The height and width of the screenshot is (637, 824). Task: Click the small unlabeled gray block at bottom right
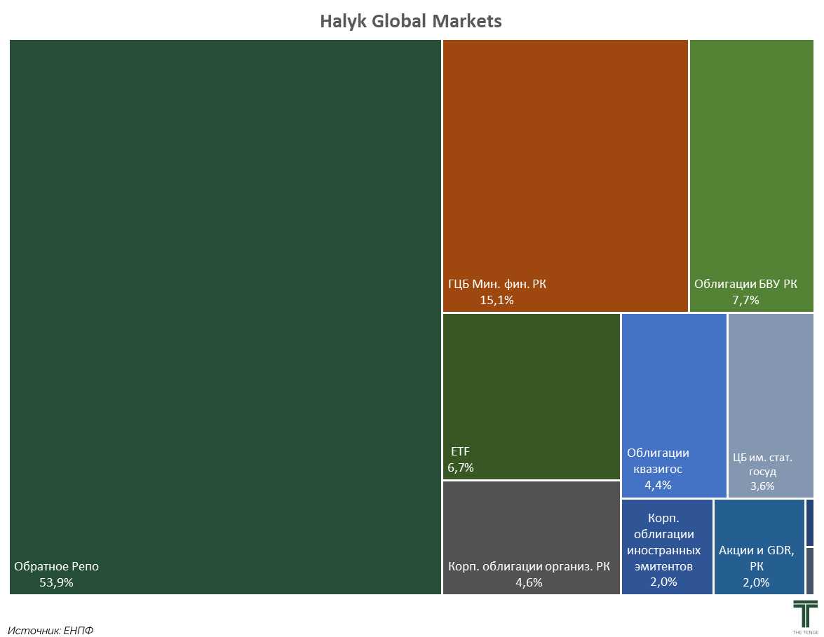coord(810,571)
